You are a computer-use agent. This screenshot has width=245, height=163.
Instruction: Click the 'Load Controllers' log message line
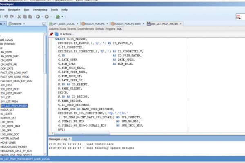(81, 144)
